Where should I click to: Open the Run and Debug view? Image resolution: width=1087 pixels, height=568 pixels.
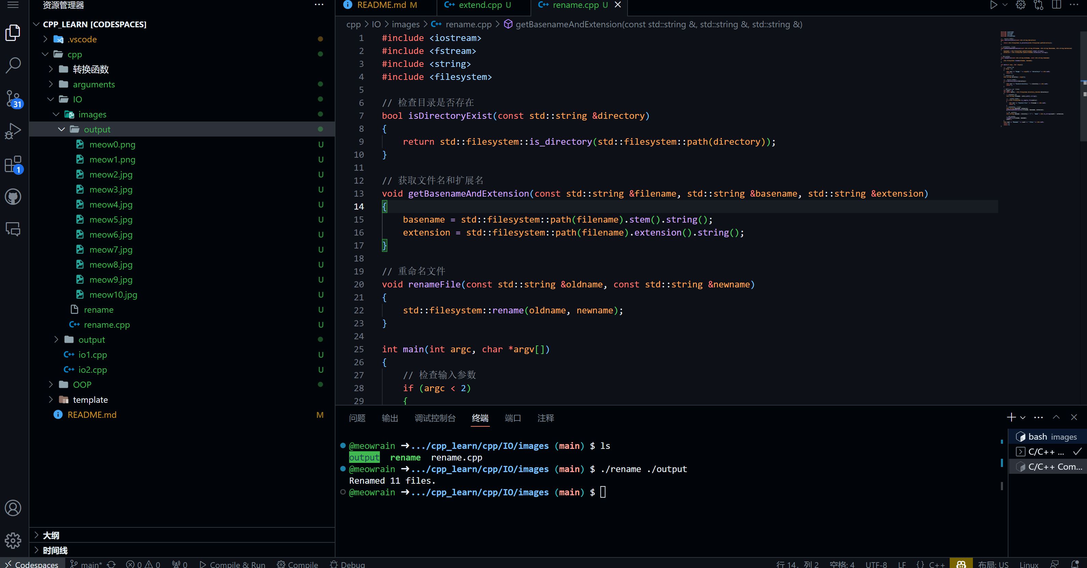(x=14, y=131)
